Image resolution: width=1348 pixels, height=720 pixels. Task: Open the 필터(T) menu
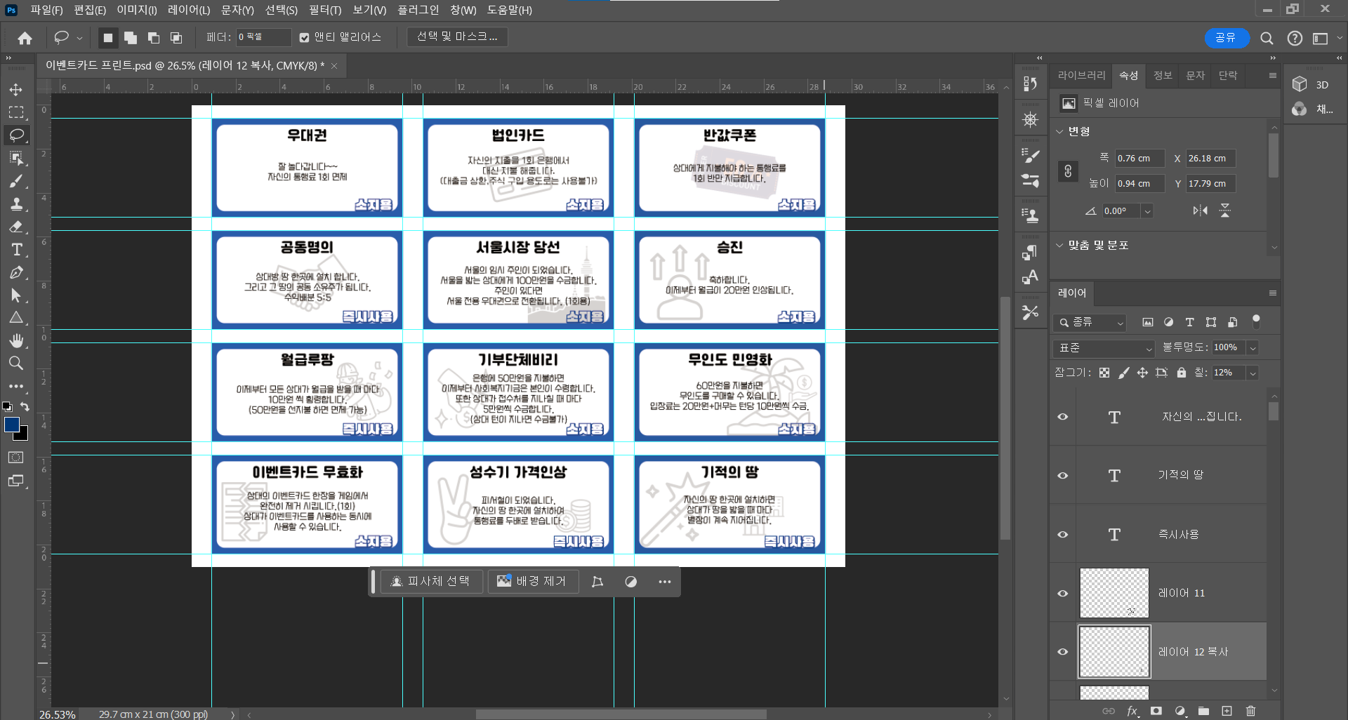tap(324, 10)
